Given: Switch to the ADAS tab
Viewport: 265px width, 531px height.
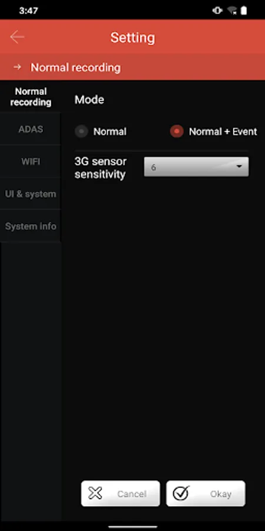Looking at the screenshot, I should [x=31, y=129].
